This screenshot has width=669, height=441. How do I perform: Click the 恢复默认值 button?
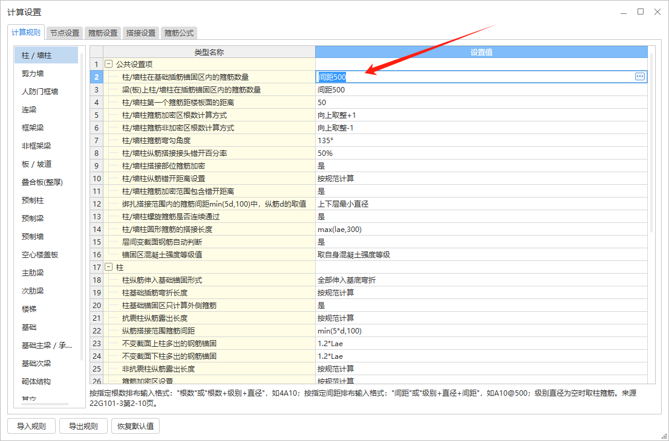click(x=135, y=426)
